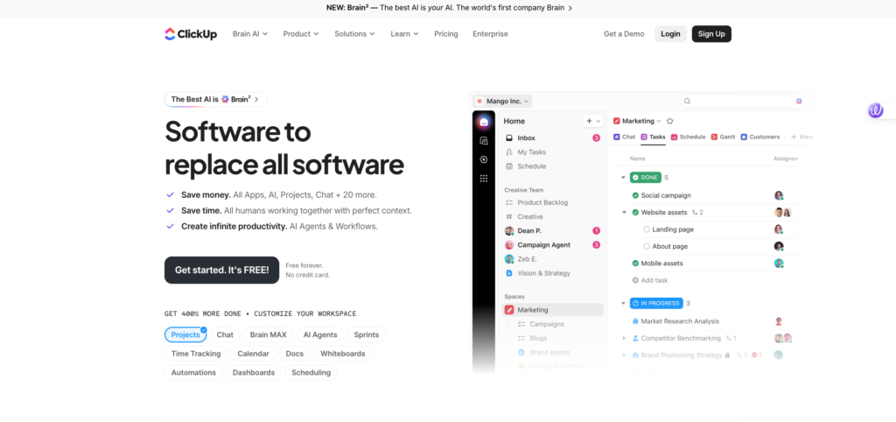Collapse the IN PROGRESS group

623,304
